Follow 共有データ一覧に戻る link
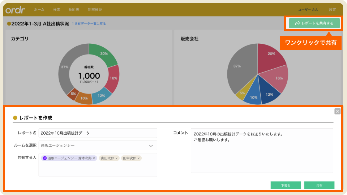The image size is (347, 195). tap(89, 24)
